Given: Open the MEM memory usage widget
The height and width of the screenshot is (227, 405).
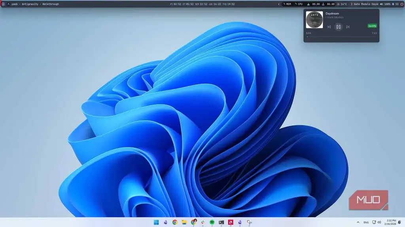Looking at the screenshot, I should click(x=287, y=4).
